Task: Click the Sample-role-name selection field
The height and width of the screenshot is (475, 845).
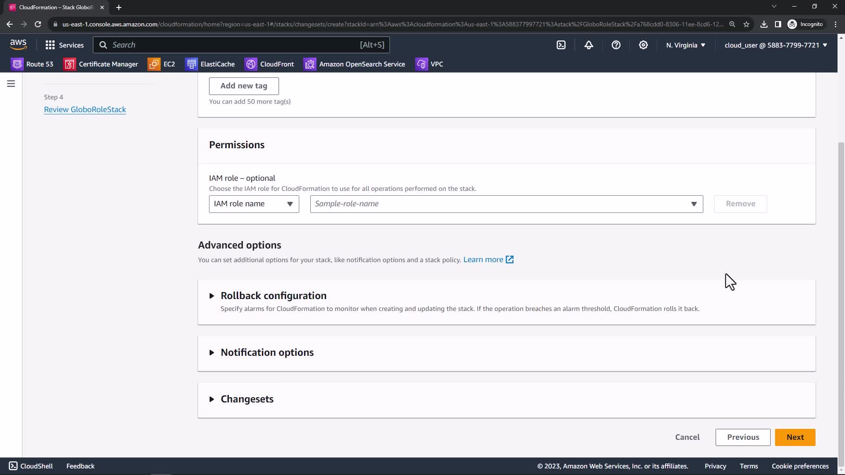Action: pos(506,204)
